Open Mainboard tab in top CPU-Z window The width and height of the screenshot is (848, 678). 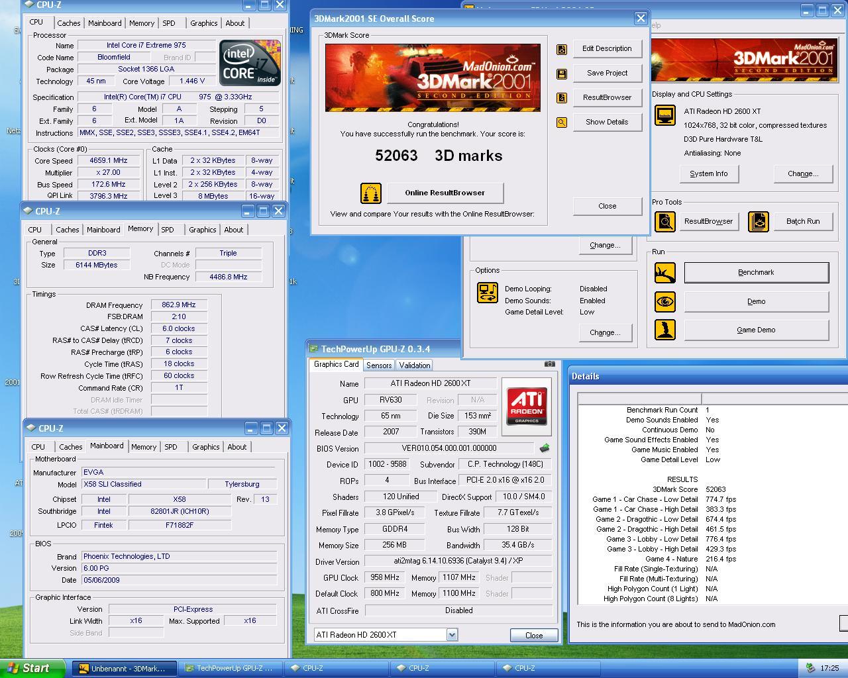[x=105, y=23]
